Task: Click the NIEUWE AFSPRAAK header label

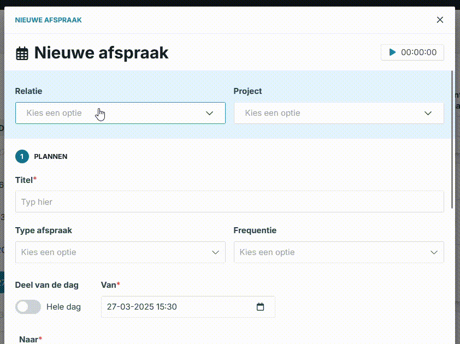Action: [49, 20]
